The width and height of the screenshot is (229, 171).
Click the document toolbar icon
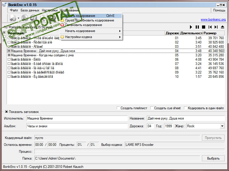click(43, 18)
